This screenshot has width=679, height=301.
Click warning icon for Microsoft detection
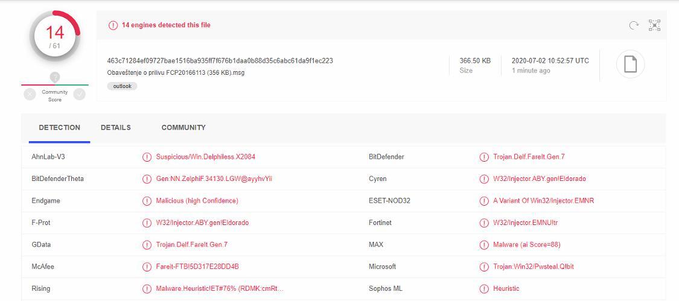click(x=483, y=267)
